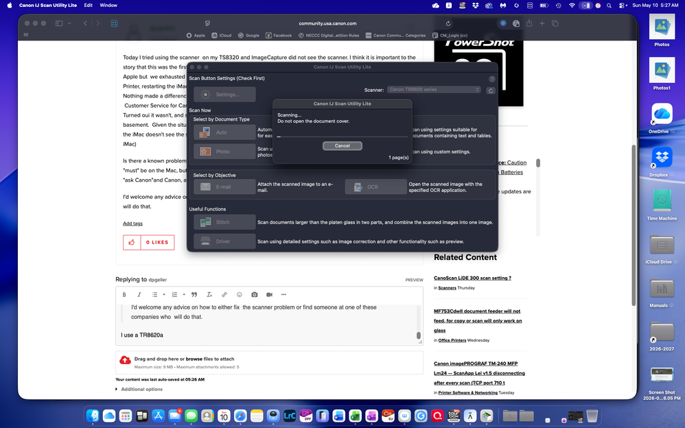Show Safari tab overview
Image resolution: width=685 pixels, height=428 pixels.
(555, 23)
